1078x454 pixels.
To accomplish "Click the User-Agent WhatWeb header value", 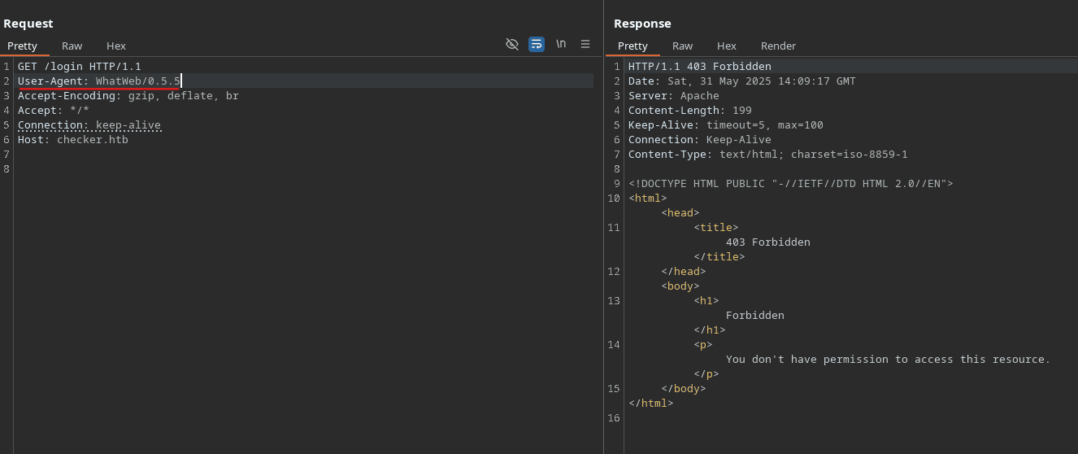I will pyautogui.click(x=137, y=81).
